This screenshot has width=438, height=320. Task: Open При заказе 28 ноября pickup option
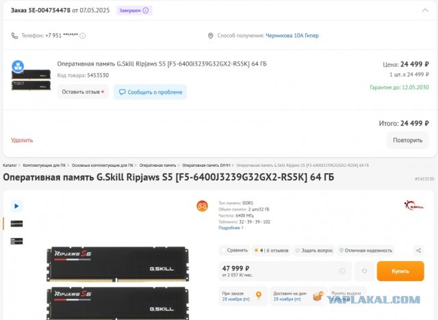pos(243,296)
